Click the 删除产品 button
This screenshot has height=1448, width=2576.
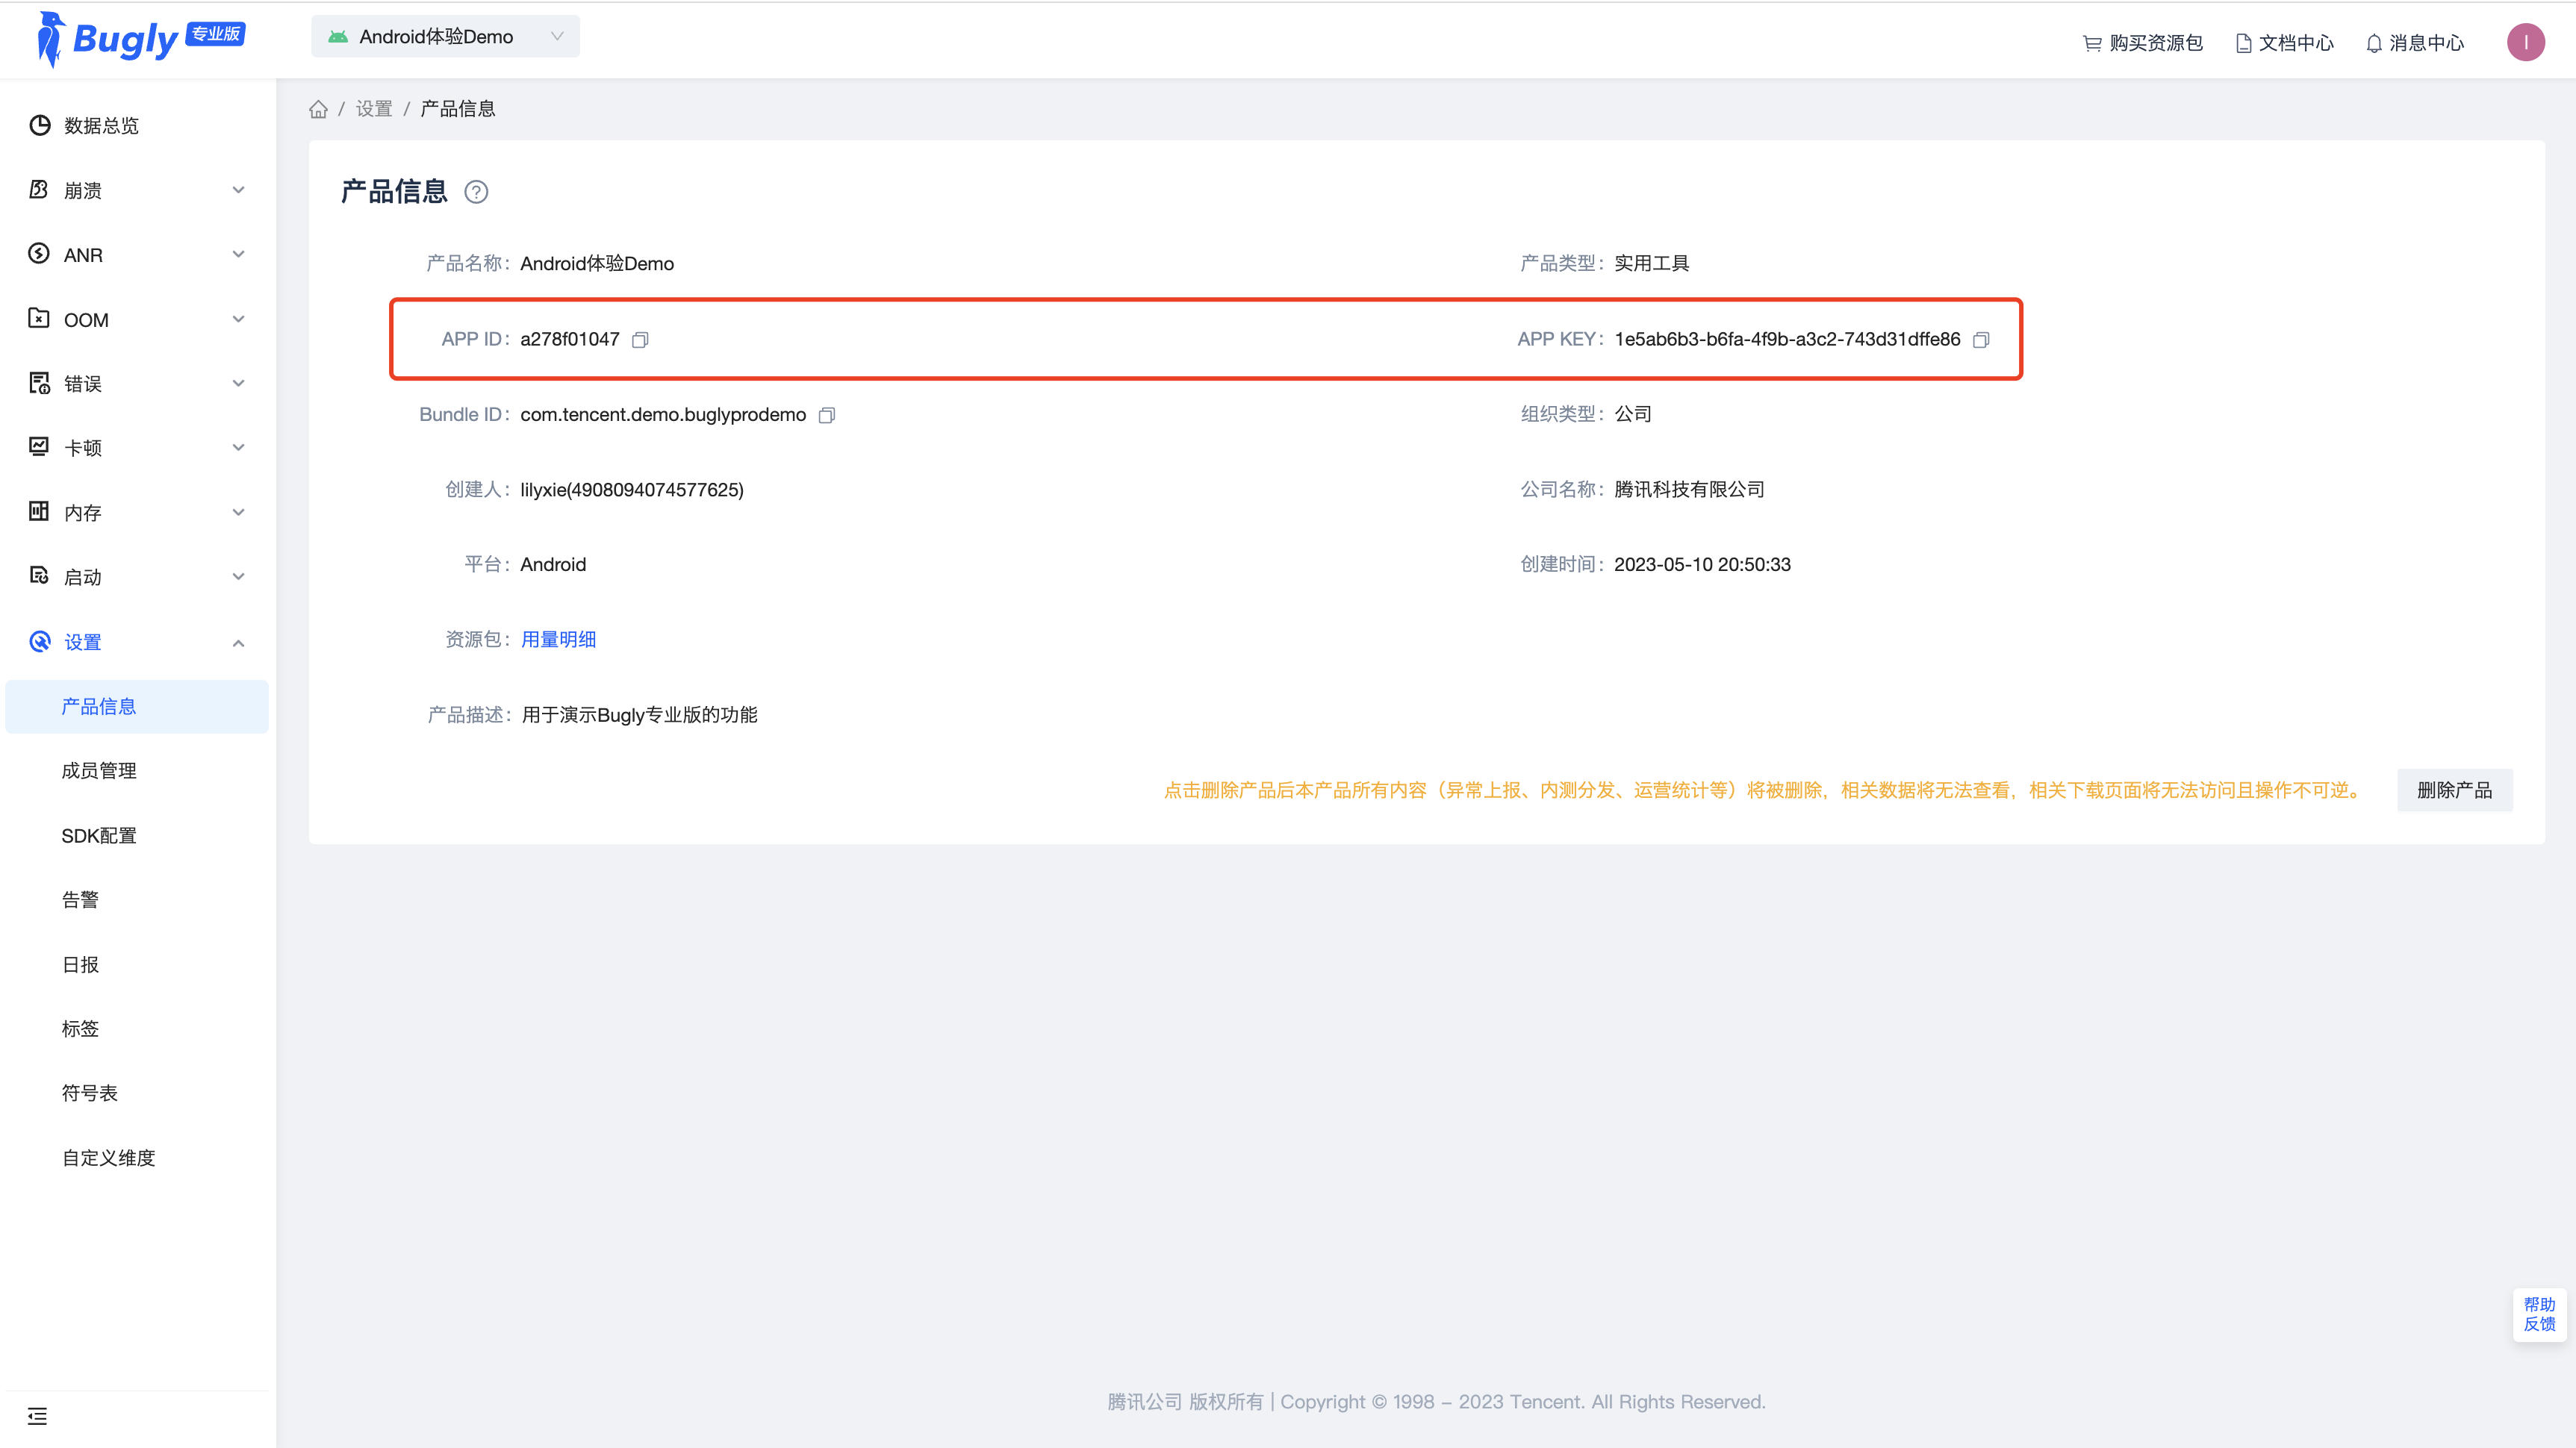[2454, 790]
